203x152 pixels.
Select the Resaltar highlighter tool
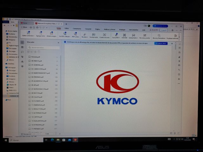point(85,35)
